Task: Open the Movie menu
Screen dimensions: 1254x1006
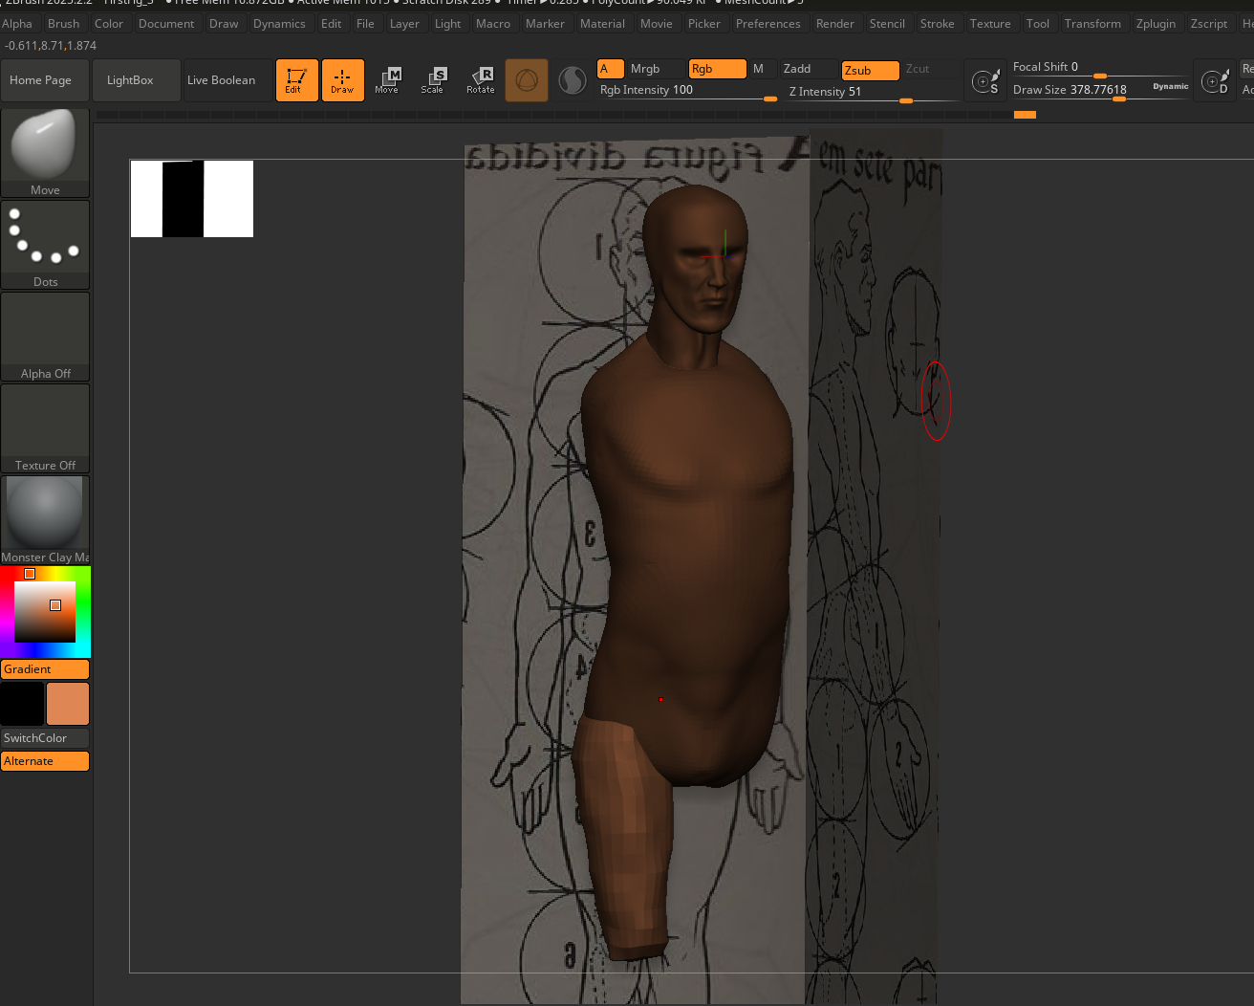Action: (x=657, y=24)
